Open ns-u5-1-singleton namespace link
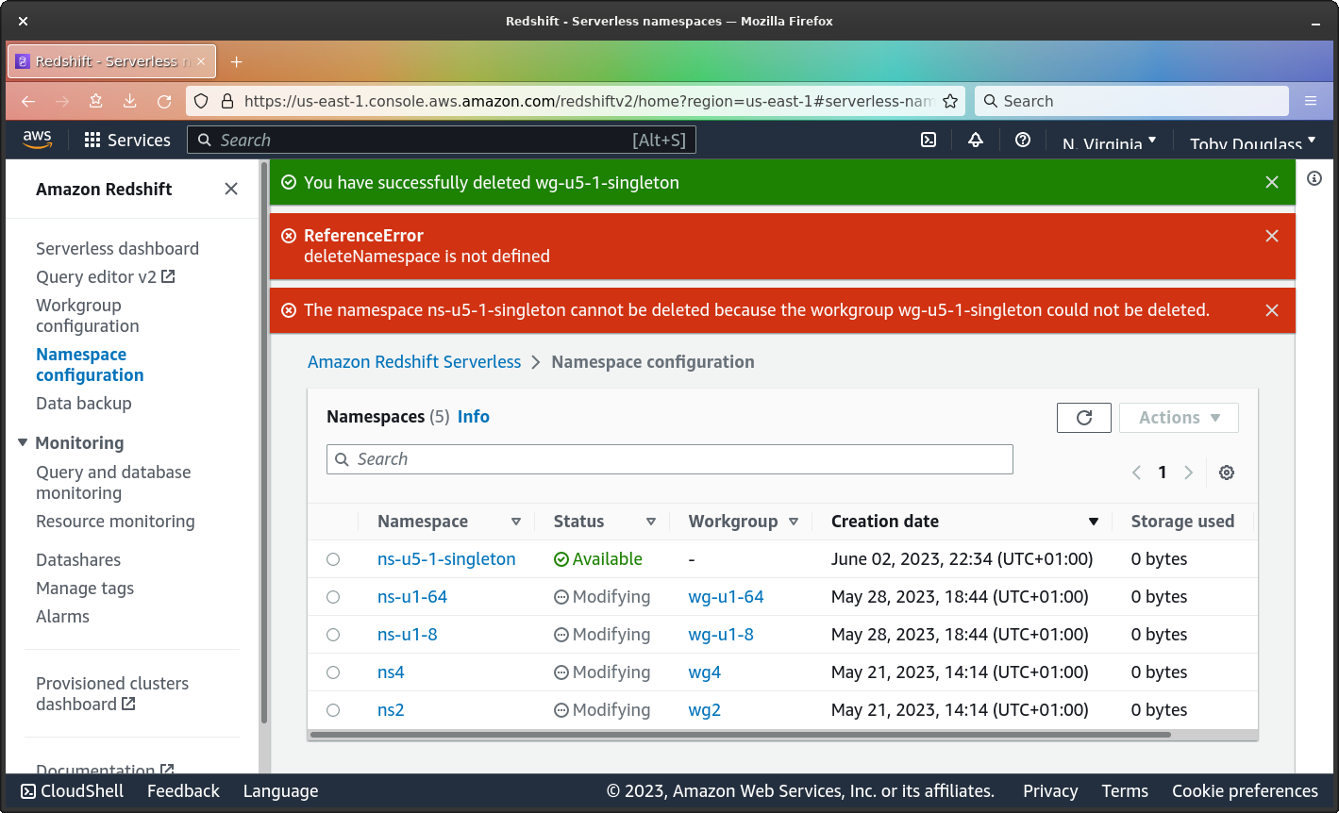The image size is (1339, 813). (446, 558)
